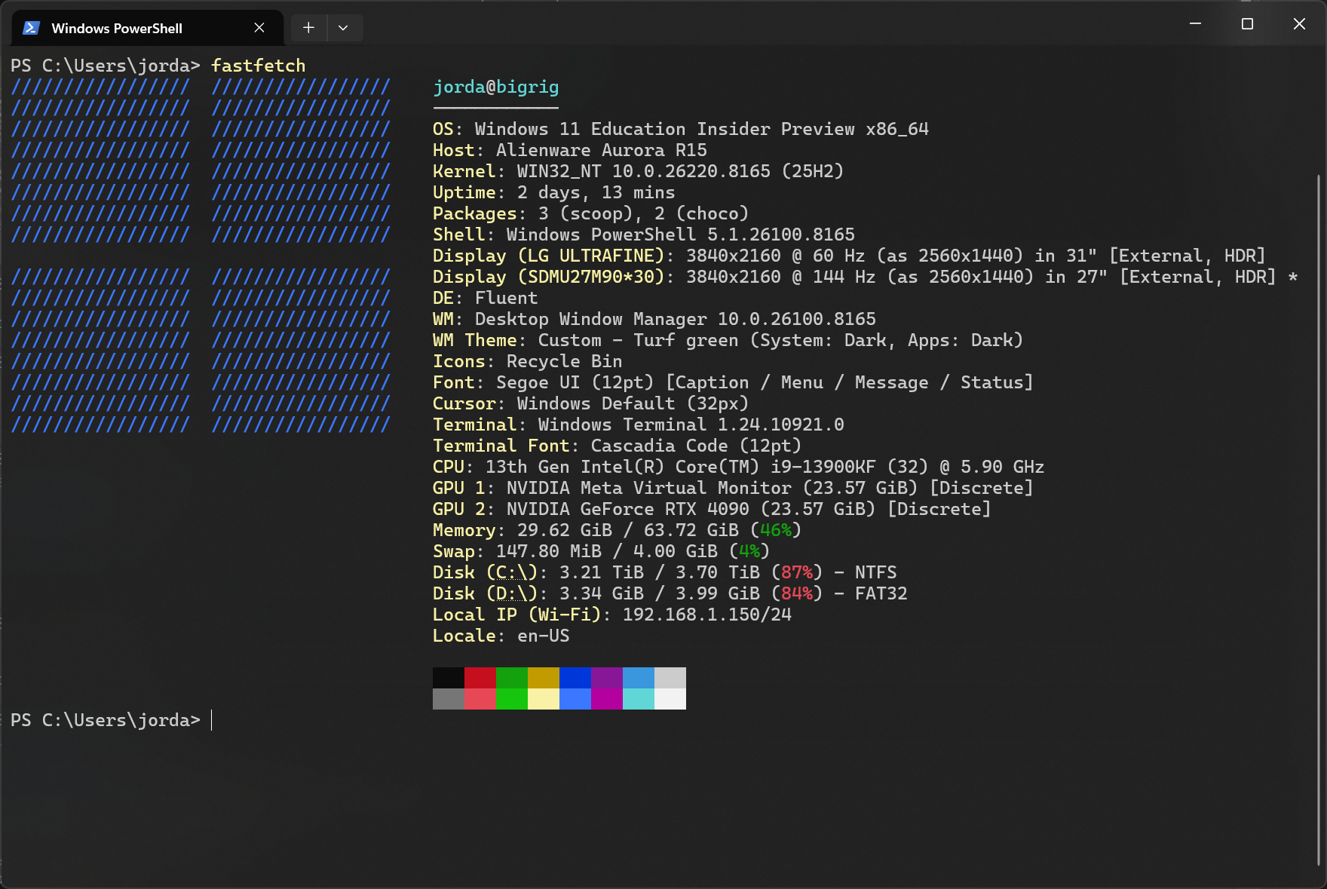The height and width of the screenshot is (889, 1327).
Task: Select the Windows PowerShell tab
Action: [148, 28]
